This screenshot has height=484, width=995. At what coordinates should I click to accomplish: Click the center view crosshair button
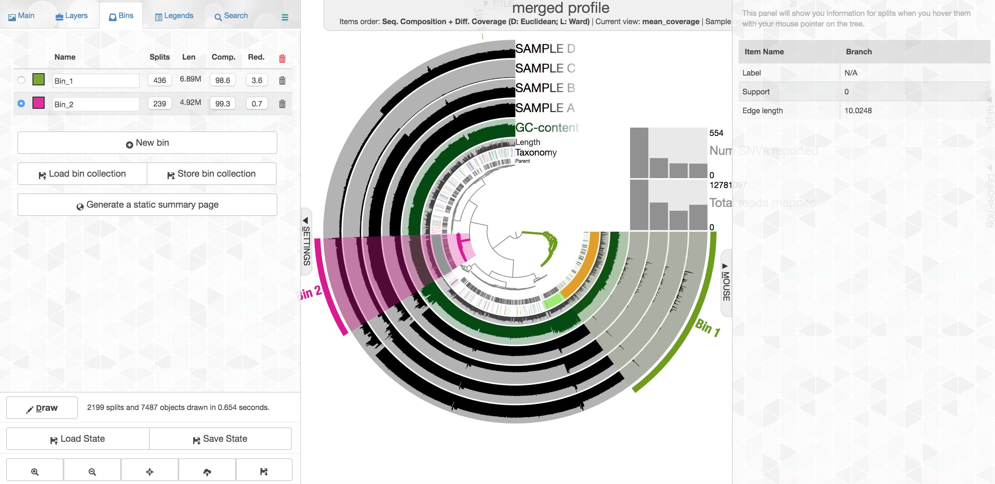[x=149, y=471]
